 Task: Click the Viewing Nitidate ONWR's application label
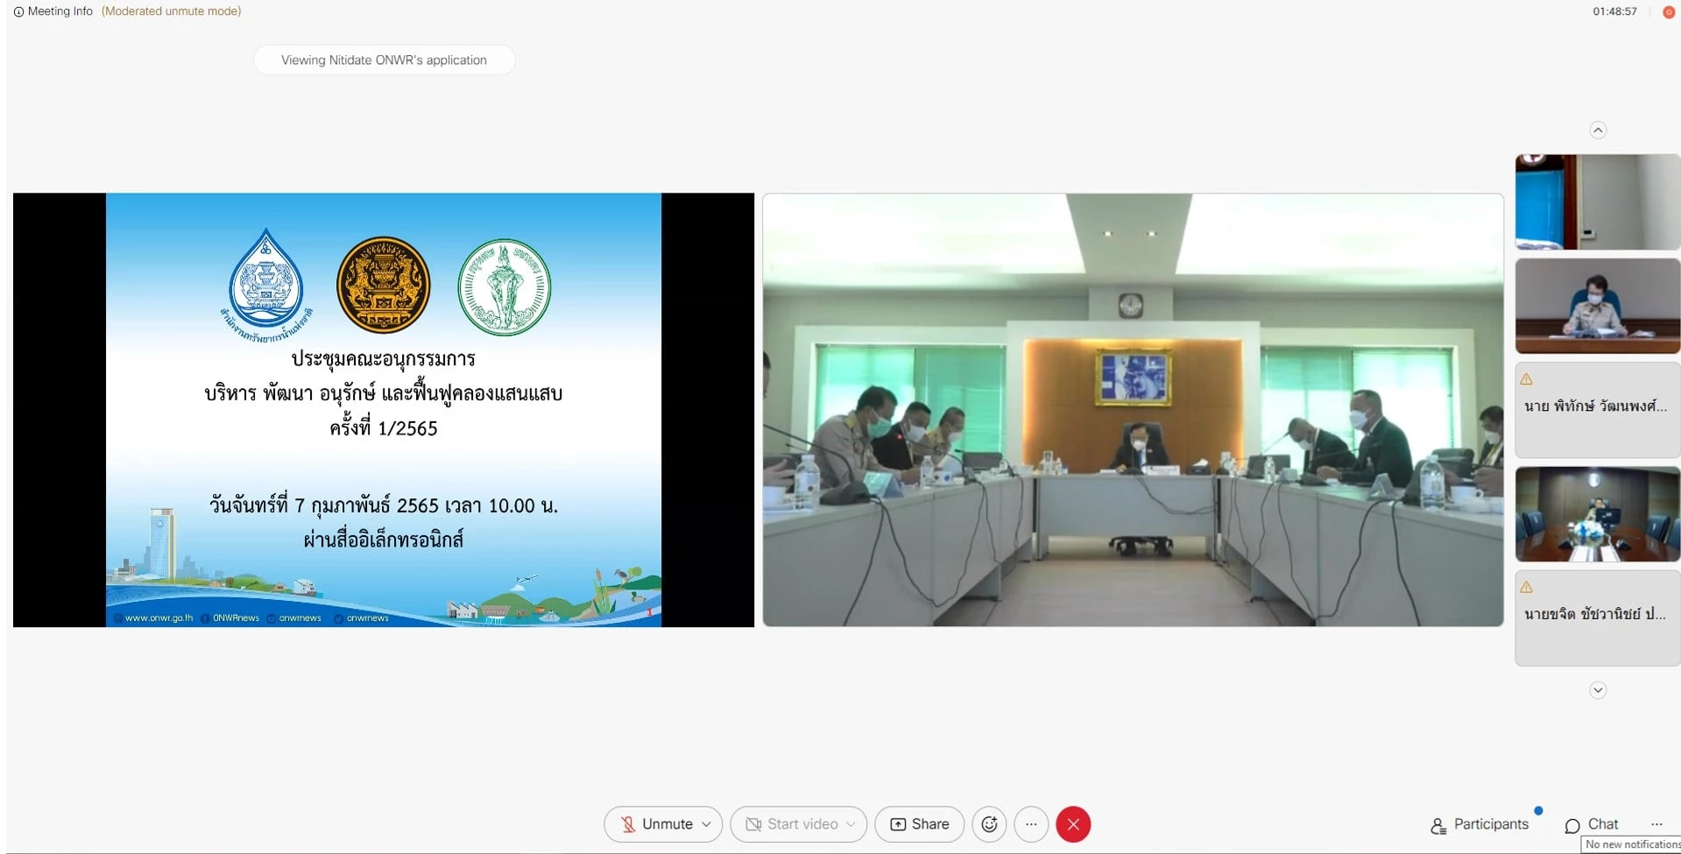384,60
